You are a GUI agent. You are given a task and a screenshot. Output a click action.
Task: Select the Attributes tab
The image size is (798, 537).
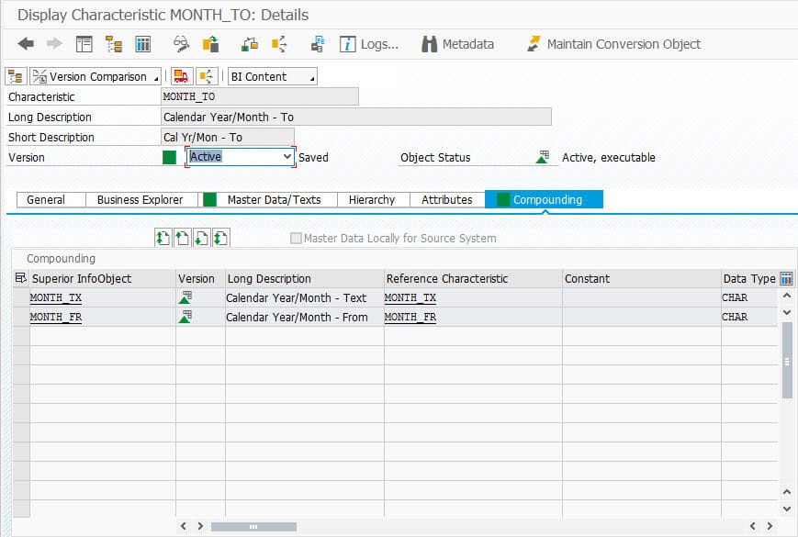(446, 200)
